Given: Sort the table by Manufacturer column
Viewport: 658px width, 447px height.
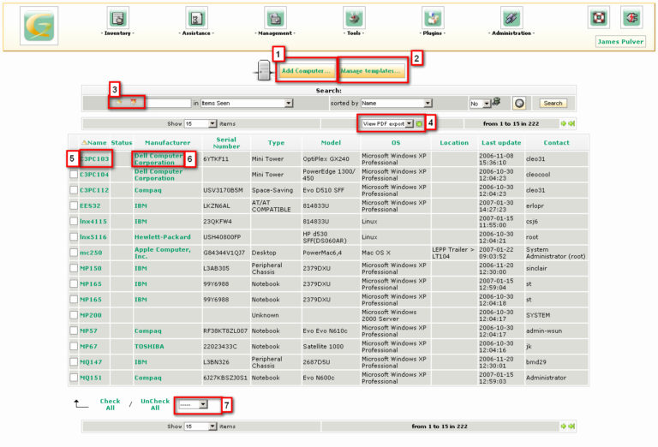Looking at the screenshot, I should tap(167, 142).
